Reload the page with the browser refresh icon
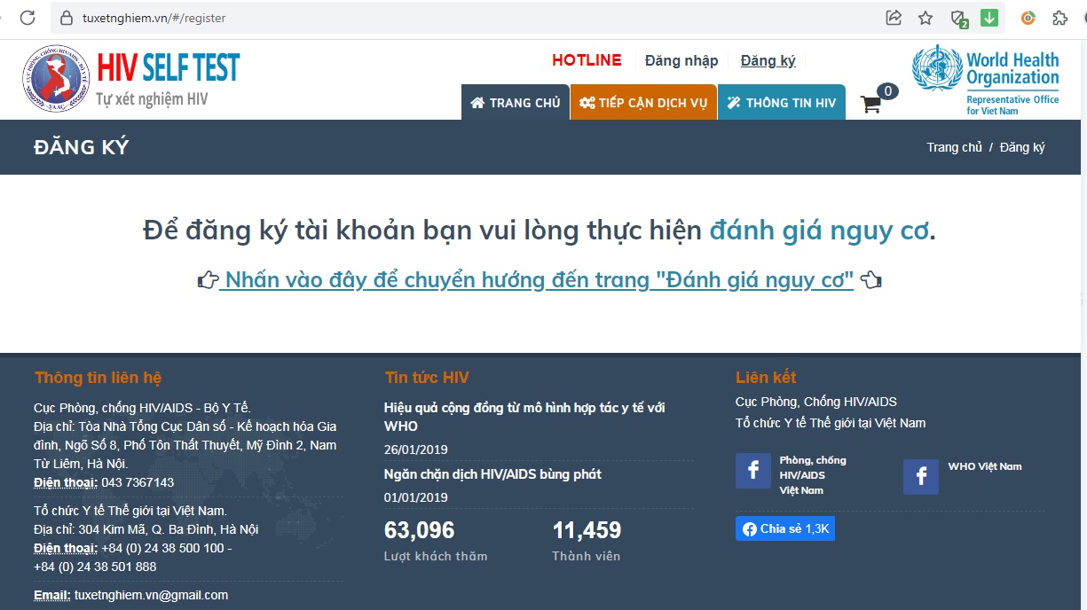Image resolution: width=1087 pixels, height=610 pixels. coord(28,18)
